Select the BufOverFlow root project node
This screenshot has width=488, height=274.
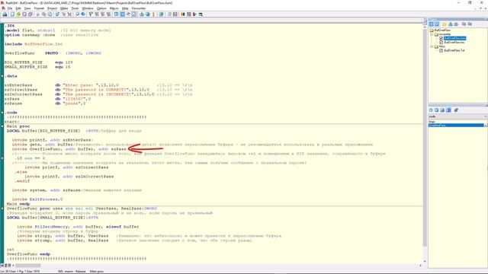tap(442, 30)
